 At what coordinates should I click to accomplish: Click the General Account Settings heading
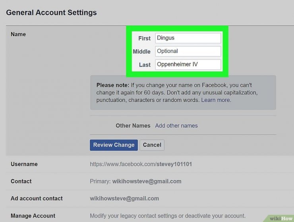51,12
